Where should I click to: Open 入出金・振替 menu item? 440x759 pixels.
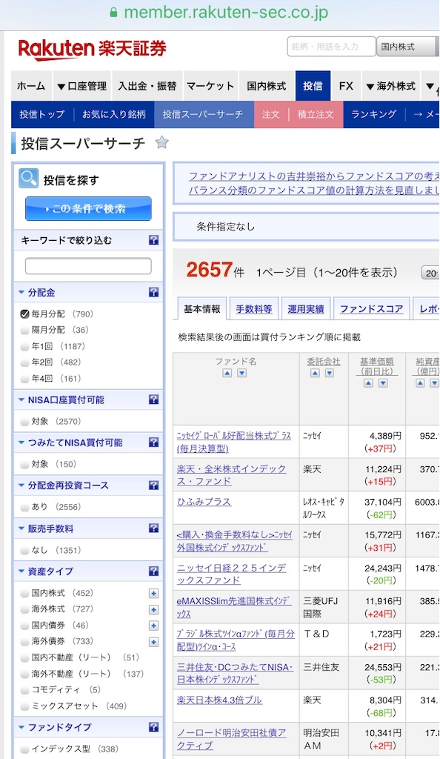(147, 86)
